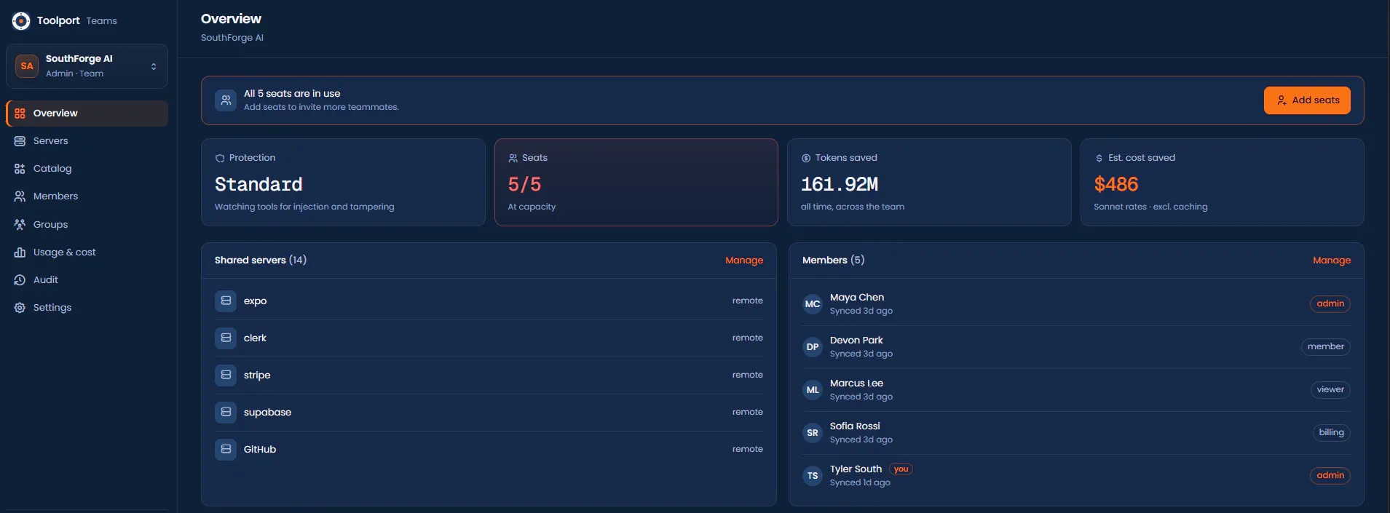
Task: Open the Members people icon in sidebar
Action: [20, 196]
